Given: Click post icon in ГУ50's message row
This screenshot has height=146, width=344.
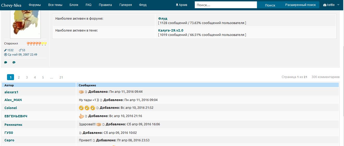Looking at the screenshot, I should pyautogui.click(x=80, y=133).
